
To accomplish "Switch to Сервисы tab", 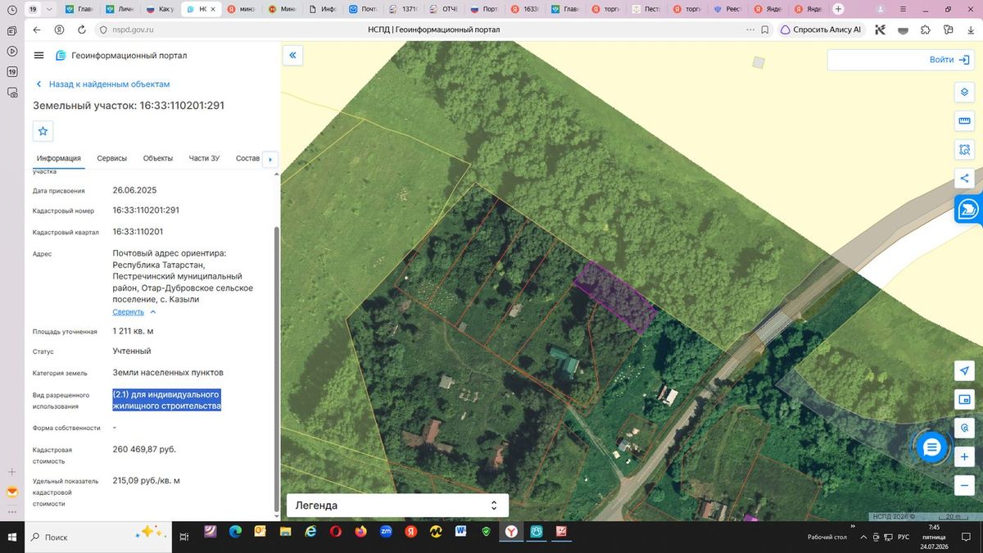I will click(112, 158).
